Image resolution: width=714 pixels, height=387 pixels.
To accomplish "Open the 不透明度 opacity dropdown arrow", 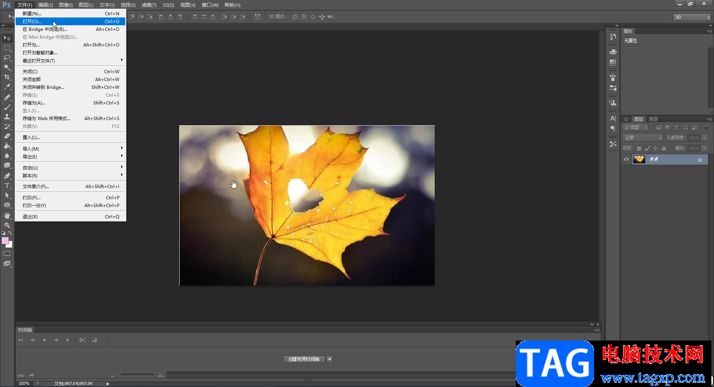I will [x=705, y=138].
